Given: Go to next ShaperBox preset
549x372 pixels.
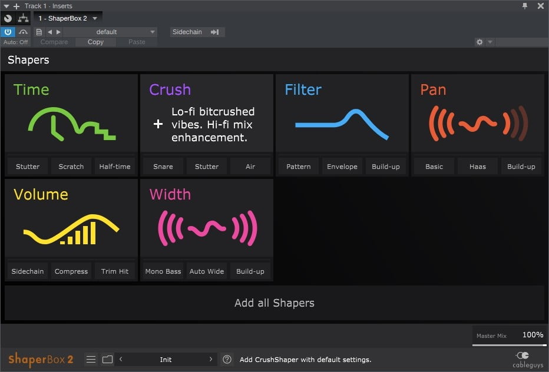Looking at the screenshot, I should tap(210, 359).
